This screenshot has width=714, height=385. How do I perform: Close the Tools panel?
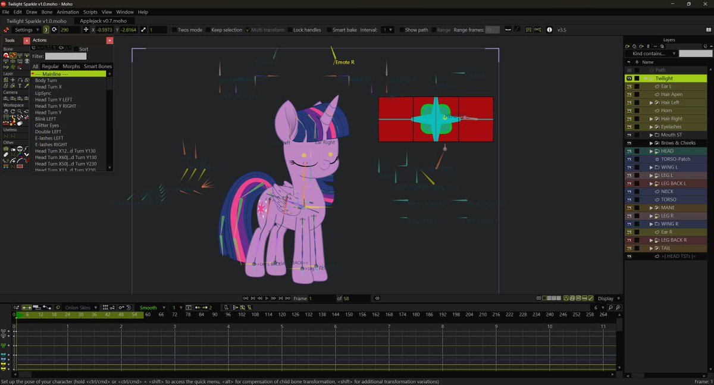coord(26,40)
